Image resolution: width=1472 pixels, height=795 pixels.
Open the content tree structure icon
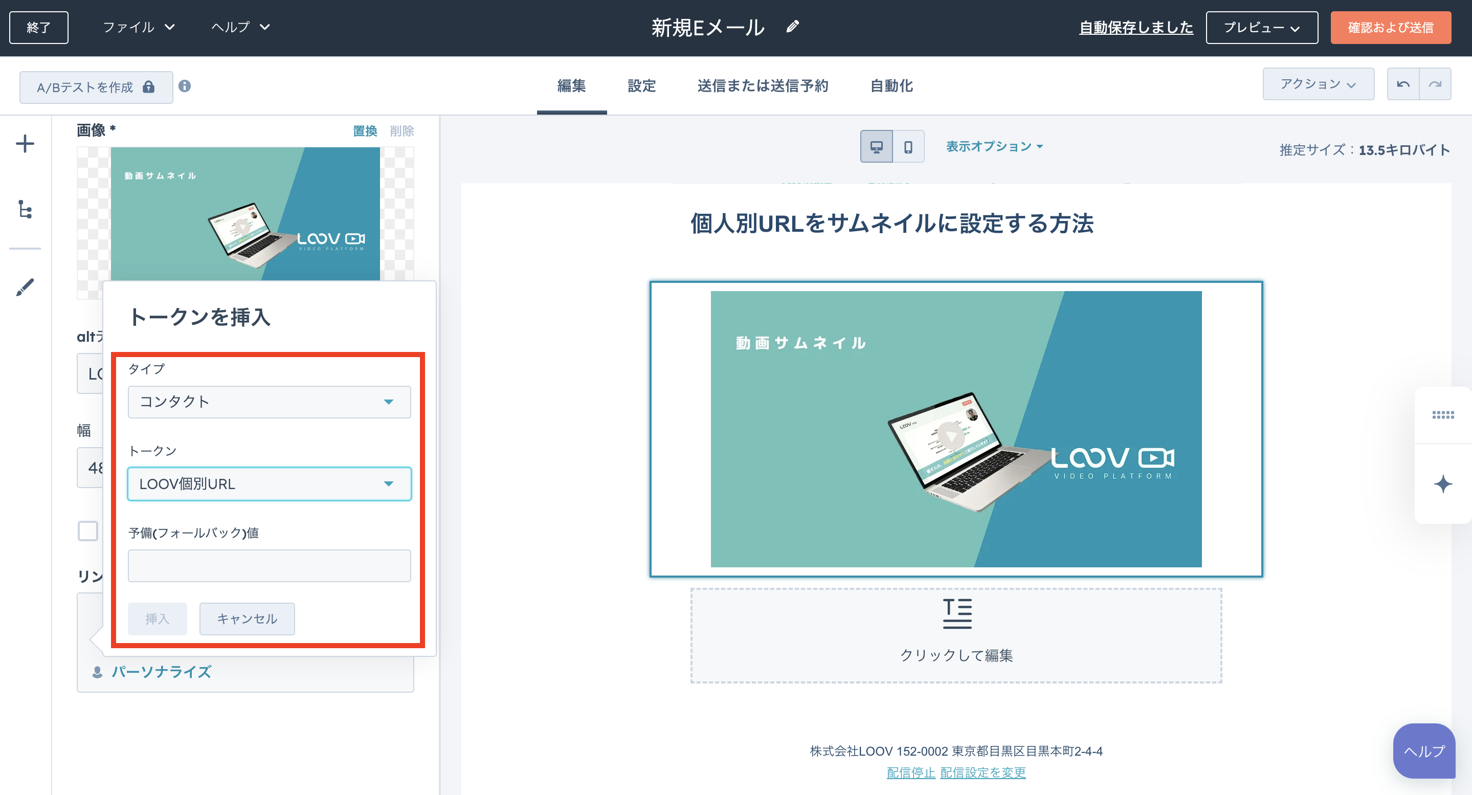[25, 209]
